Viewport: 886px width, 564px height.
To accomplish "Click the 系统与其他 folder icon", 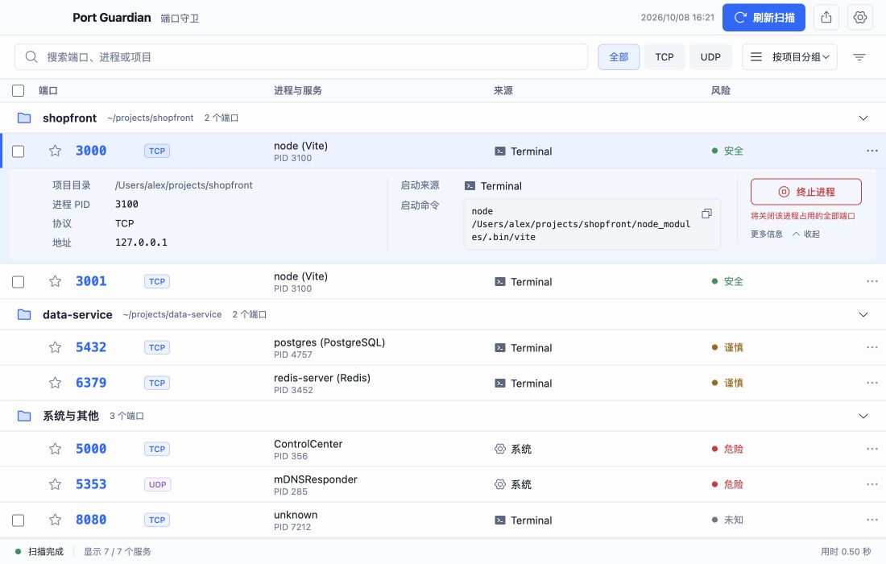I will (24, 417).
